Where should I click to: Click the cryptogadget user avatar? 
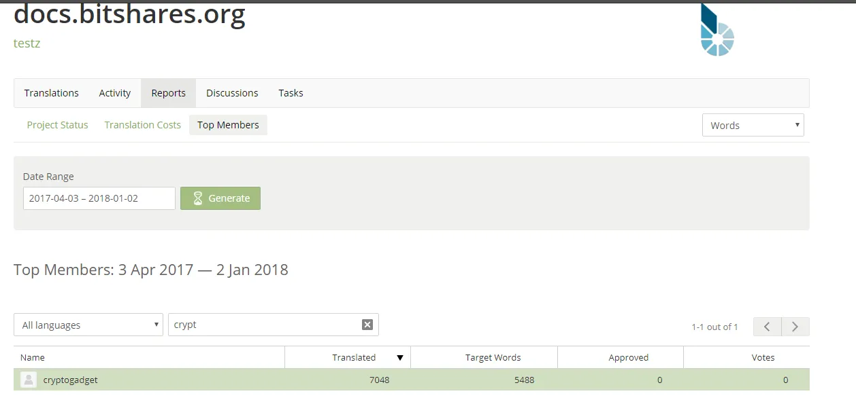click(x=29, y=380)
